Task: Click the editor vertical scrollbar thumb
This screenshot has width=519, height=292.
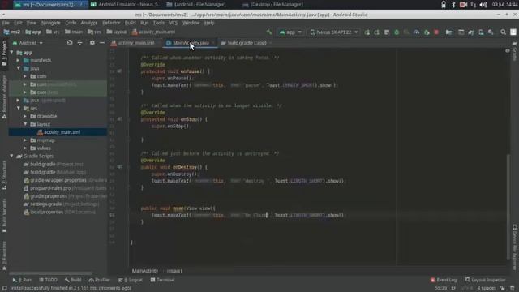Action: click(x=508, y=207)
